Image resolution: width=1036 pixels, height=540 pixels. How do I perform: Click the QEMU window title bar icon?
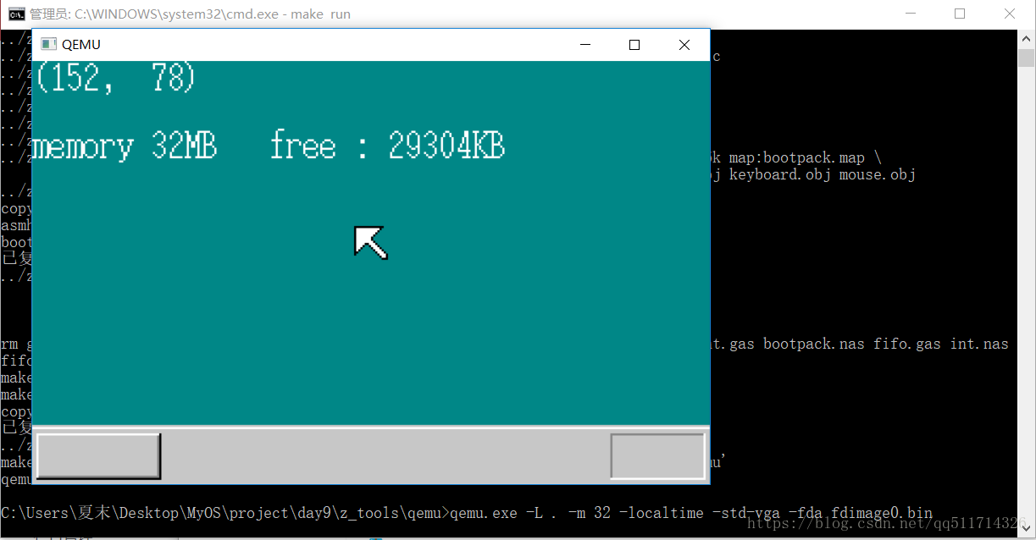48,45
